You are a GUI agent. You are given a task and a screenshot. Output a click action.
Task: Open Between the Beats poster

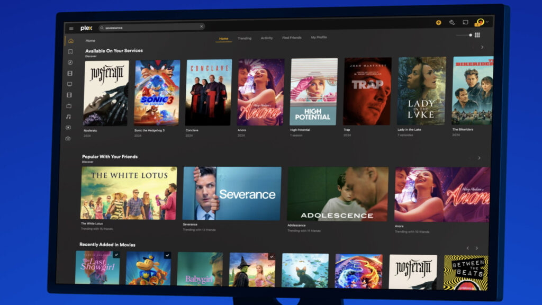click(x=466, y=273)
